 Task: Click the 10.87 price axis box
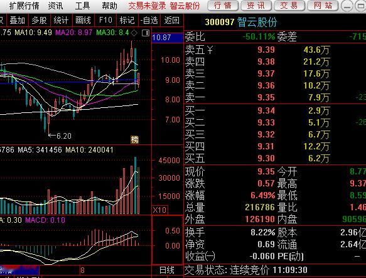167,38
